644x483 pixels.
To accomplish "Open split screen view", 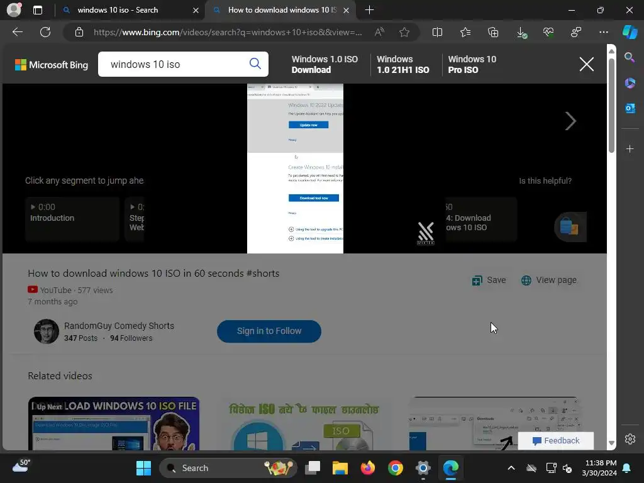I will pos(438,32).
